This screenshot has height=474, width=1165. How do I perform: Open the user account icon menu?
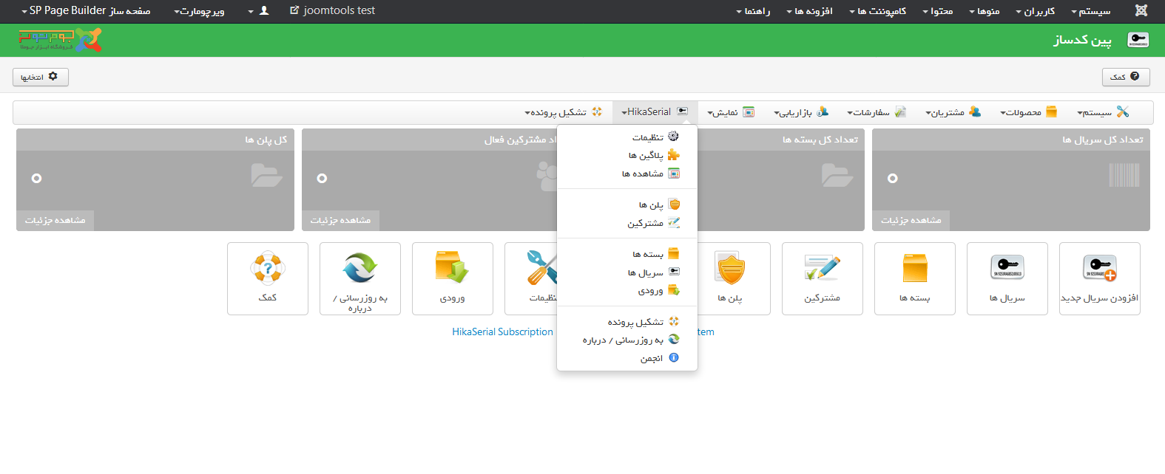coord(259,11)
